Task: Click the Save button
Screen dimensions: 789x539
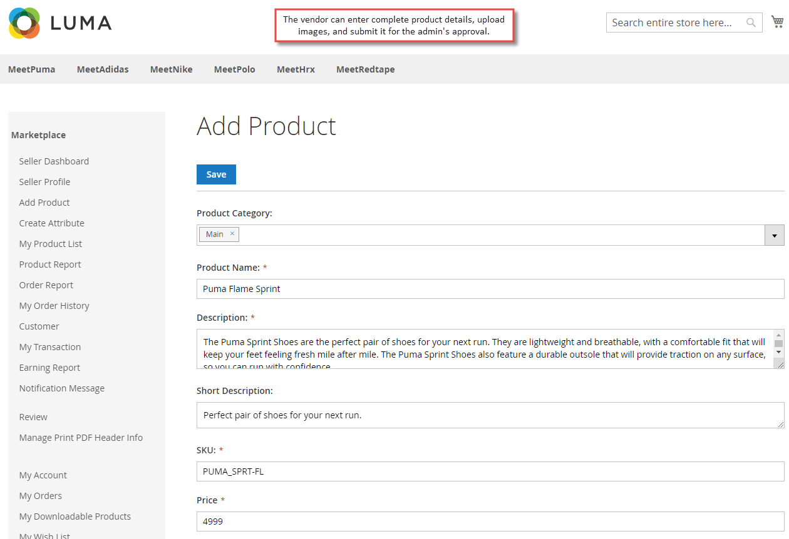Action: [x=216, y=174]
